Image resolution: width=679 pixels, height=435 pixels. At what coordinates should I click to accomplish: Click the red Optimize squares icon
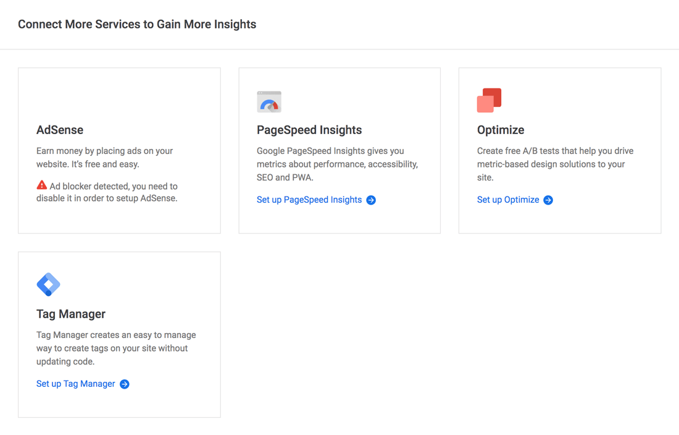point(489,100)
